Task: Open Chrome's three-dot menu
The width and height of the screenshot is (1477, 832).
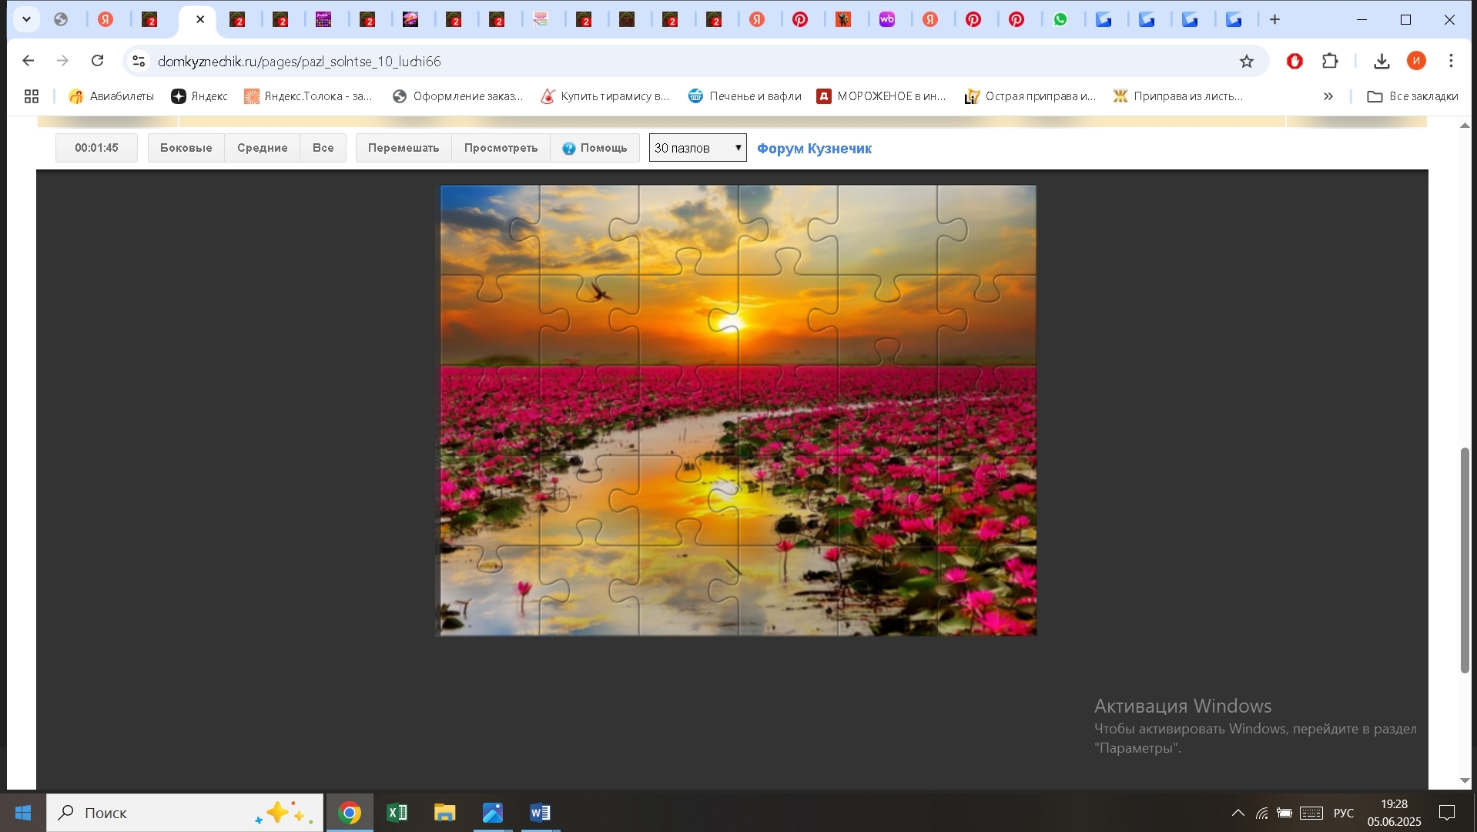Action: tap(1451, 61)
